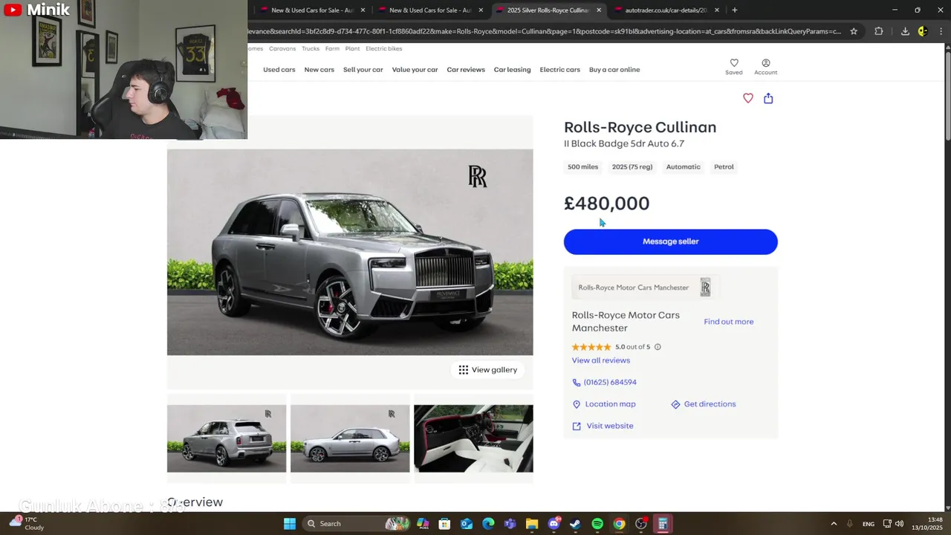Open Farm category link

(332, 48)
